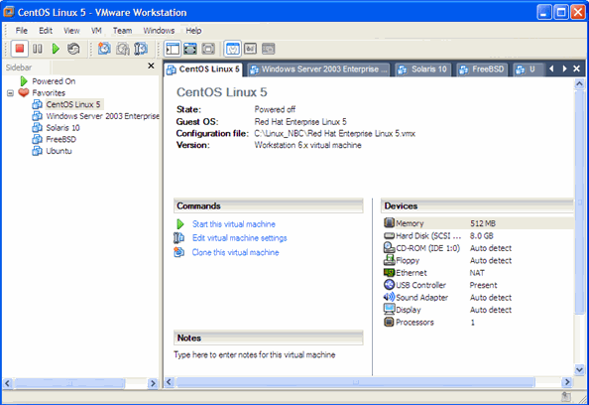Select the Display device
This screenshot has width=589, height=405.
point(478,311)
